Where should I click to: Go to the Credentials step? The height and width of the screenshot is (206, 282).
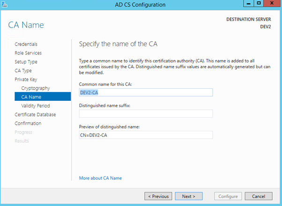(x=26, y=44)
